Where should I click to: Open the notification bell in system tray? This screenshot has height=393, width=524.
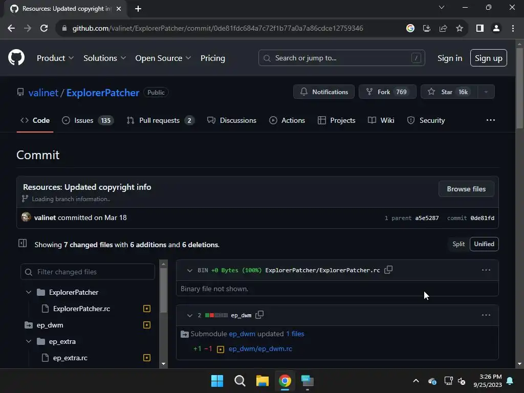coord(510,381)
